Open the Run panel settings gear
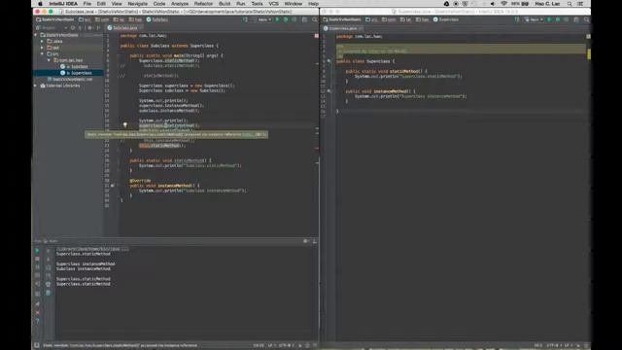This screenshot has width=622, height=350. [306, 241]
